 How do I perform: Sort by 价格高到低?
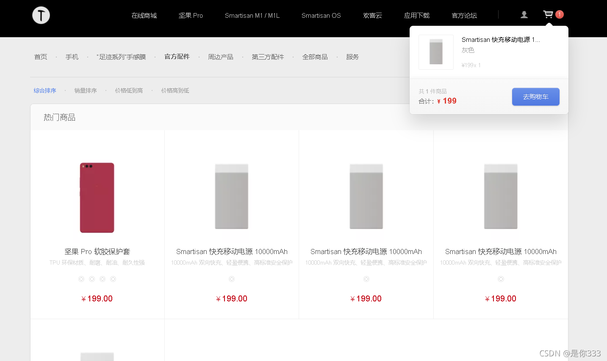point(175,90)
